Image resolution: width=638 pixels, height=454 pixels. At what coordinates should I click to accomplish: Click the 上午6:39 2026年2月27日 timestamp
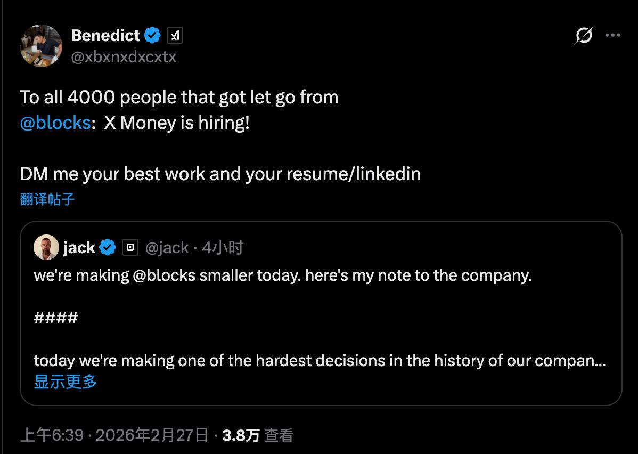pos(113,435)
